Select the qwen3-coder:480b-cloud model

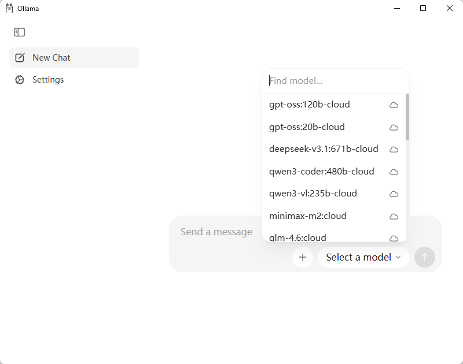click(321, 172)
